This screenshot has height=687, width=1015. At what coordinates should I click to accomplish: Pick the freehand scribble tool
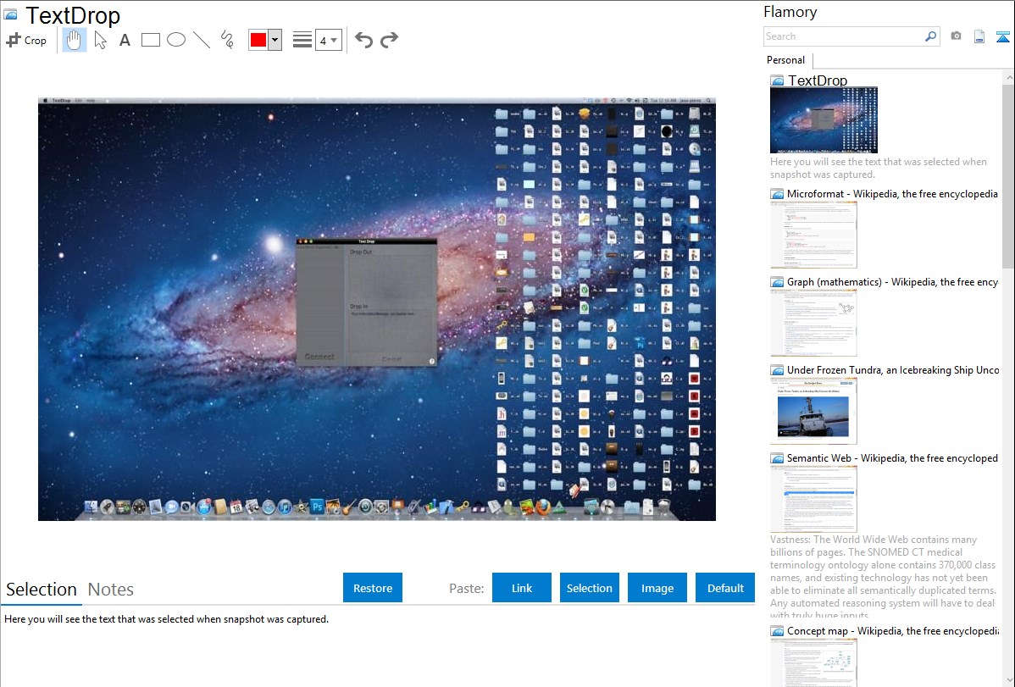pos(227,40)
